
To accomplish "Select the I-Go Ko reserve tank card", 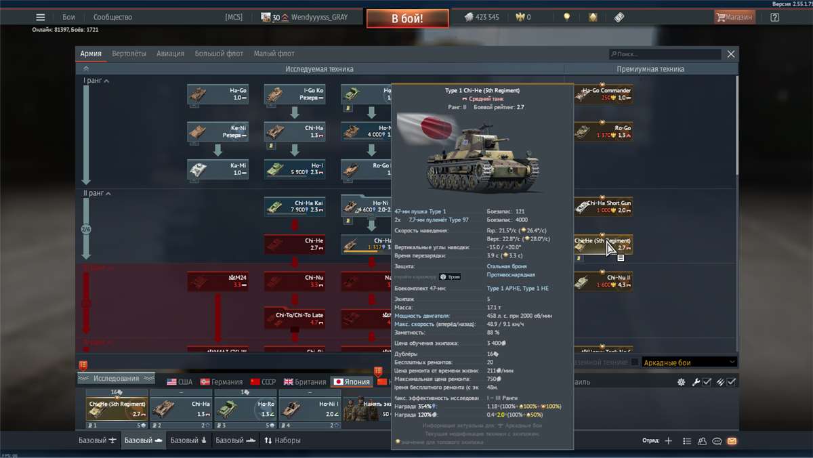I will coord(295,94).
